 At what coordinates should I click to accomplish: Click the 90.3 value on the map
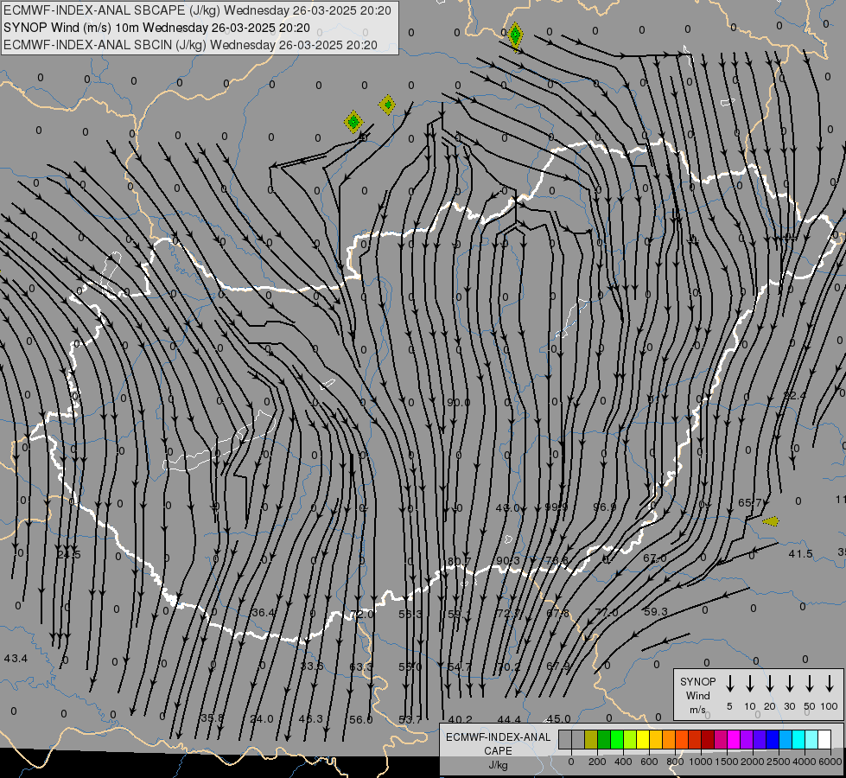[508, 560]
